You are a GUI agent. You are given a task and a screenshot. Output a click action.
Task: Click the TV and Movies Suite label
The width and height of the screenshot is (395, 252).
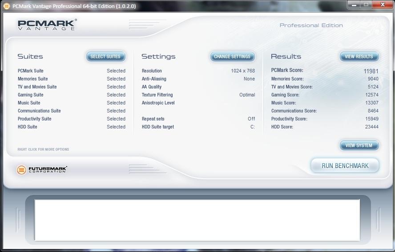37,87
